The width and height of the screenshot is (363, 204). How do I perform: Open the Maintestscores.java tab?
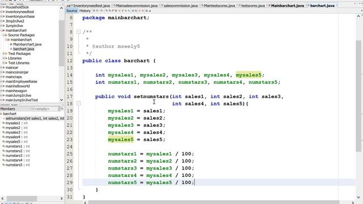pyautogui.click(x=220, y=6)
